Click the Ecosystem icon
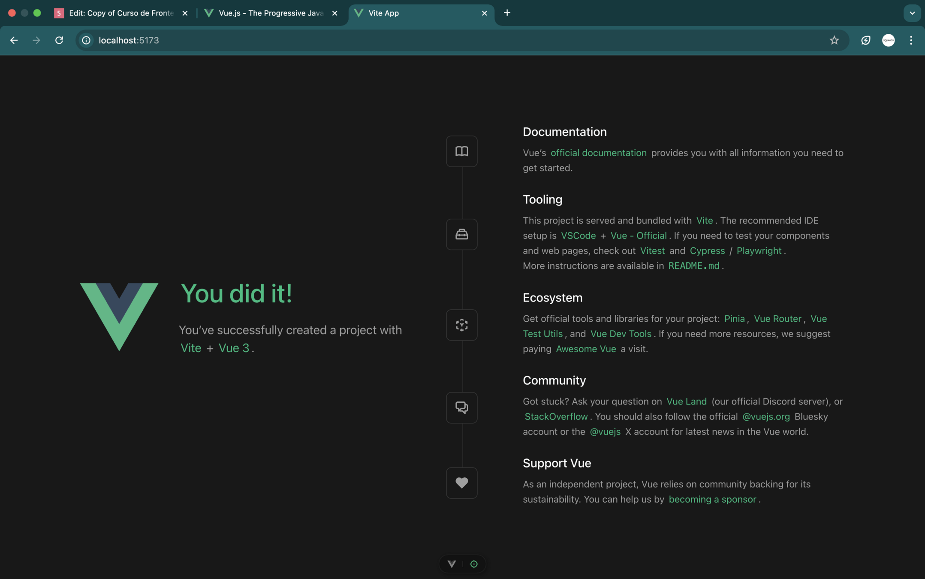This screenshot has width=925, height=579. 461,325
